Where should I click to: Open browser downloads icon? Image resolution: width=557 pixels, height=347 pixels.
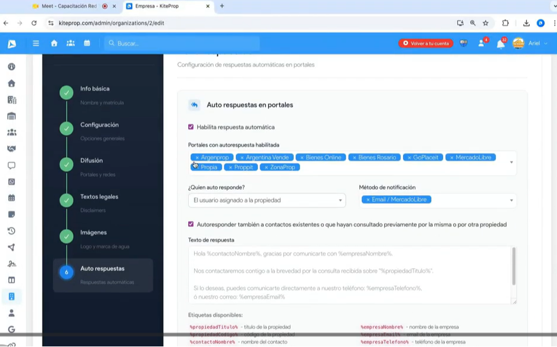(x=526, y=23)
